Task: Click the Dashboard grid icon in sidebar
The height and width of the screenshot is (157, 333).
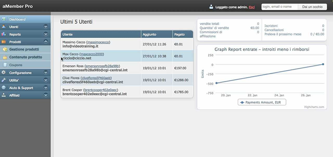Action: point(4,19)
